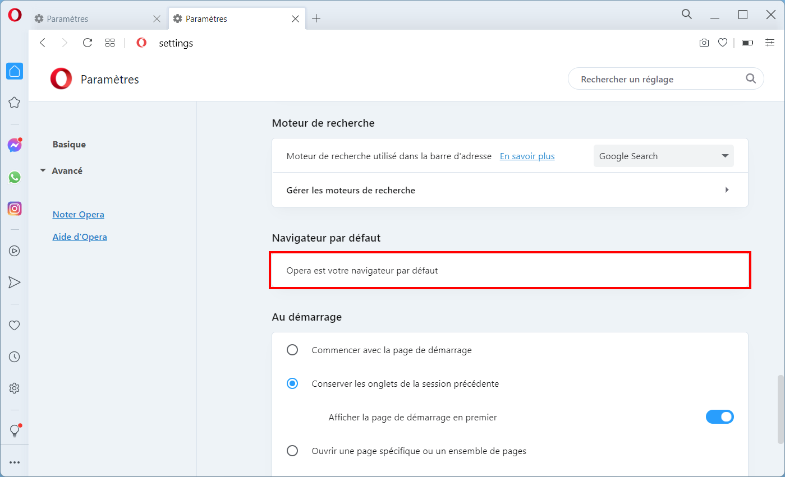
Task: Click the 'Moteur de recherche' heading
Action: [323, 123]
